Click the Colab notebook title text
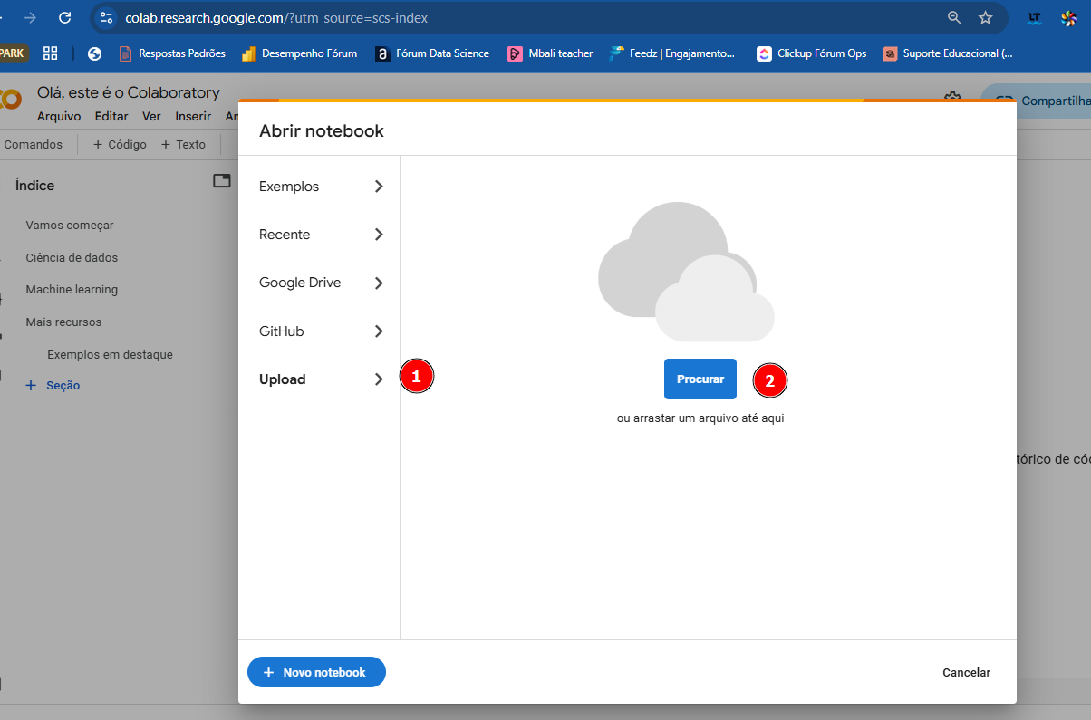This screenshot has width=1091, height=720. pos(129,92)
